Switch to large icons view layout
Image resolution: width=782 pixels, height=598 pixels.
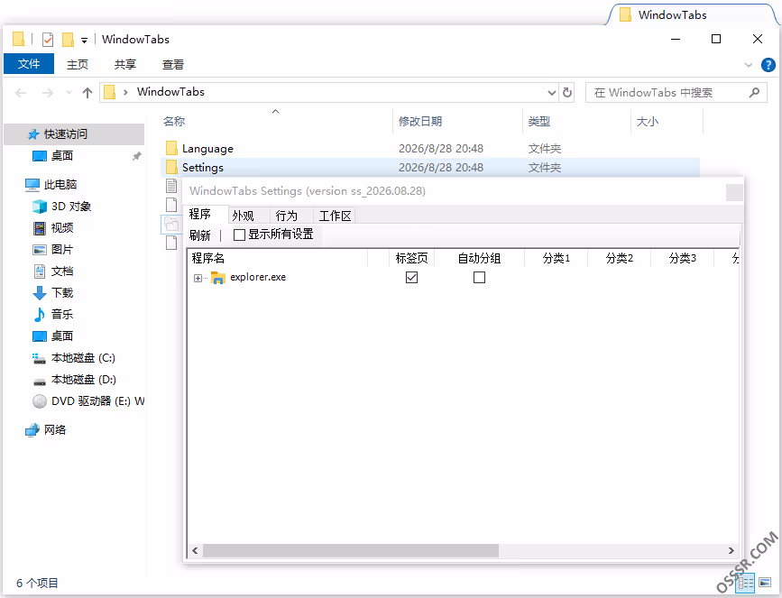pyautogui.click(x=765, y=582)
